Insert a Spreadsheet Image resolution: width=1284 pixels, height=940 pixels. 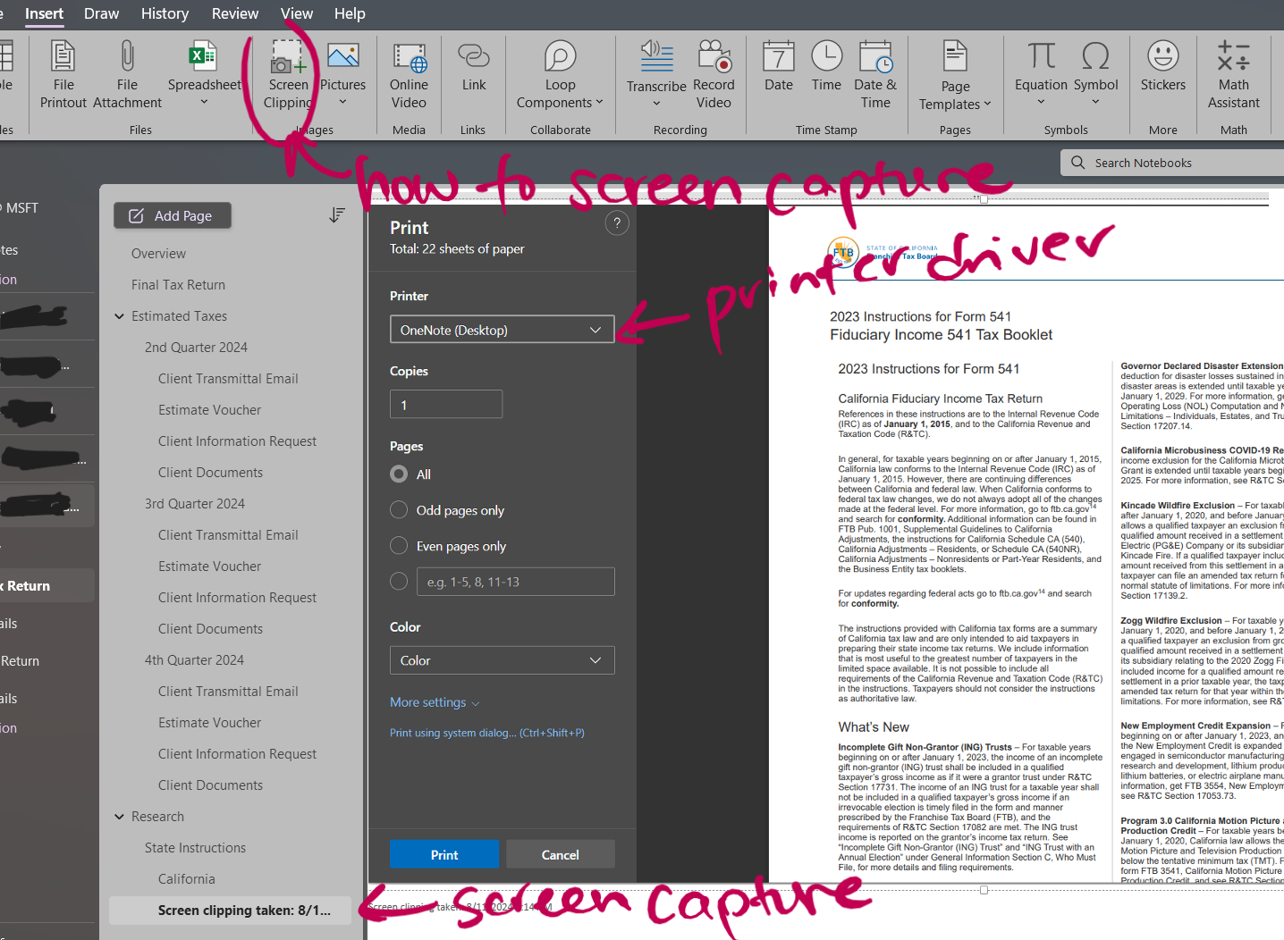pyautogui.click(x=203, y=71)
